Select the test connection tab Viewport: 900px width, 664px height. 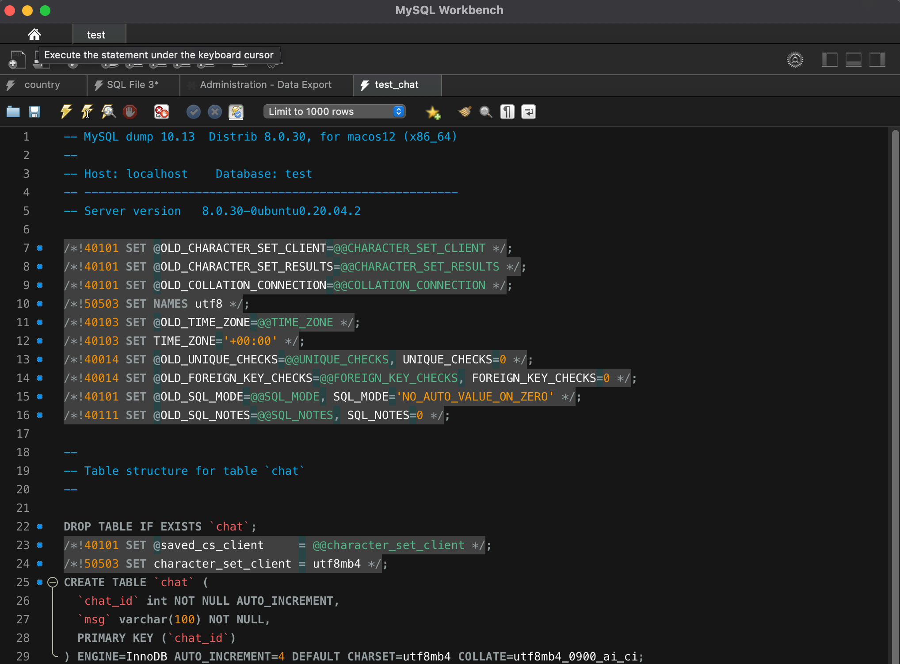tap(96, 35)
